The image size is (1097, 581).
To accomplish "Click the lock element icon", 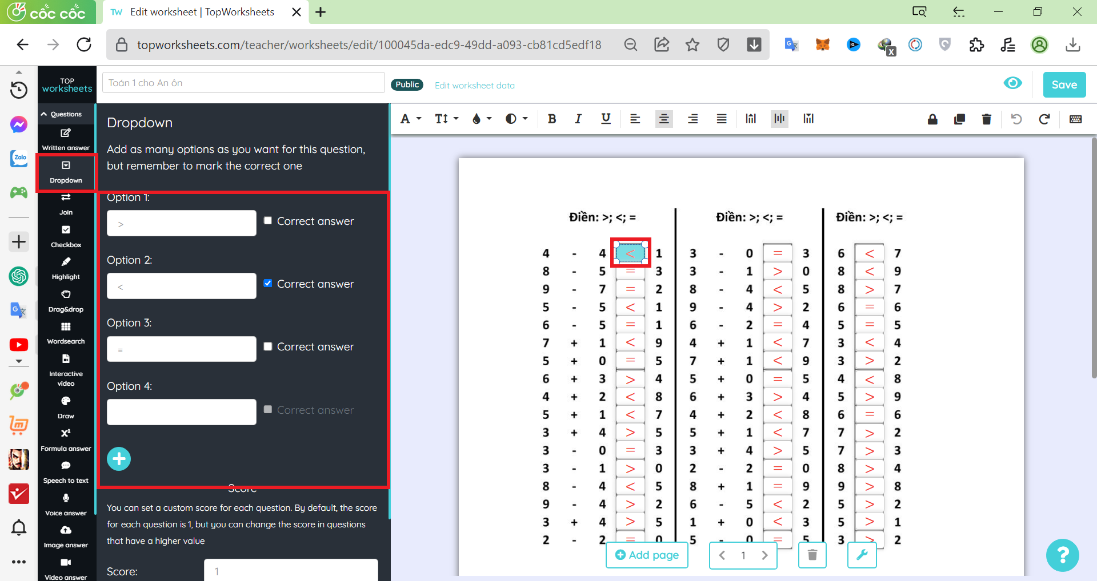I will (932, 119).
